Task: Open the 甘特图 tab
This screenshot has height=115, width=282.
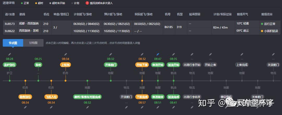Action: (33, 43)
